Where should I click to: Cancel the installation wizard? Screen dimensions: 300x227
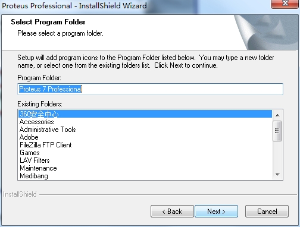(x=267, y=212)
